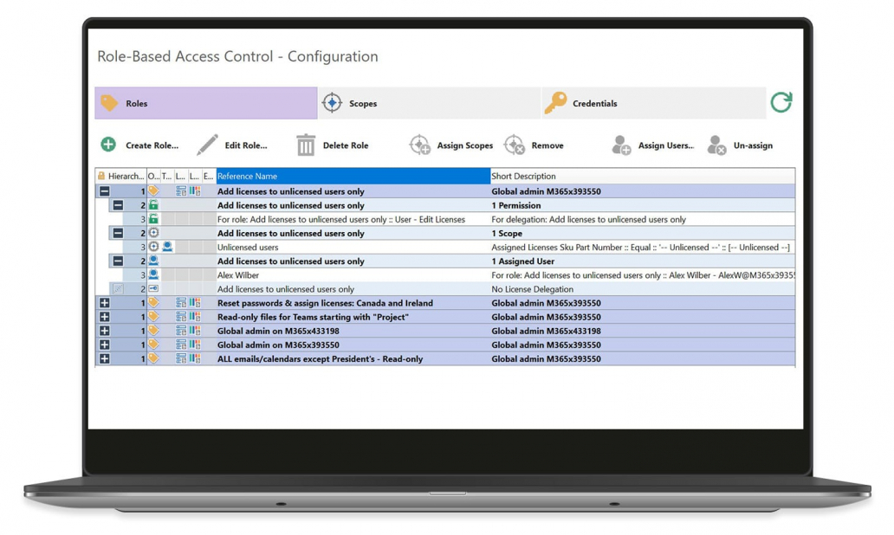Image resolution: width=894 pixels, height=535 pixels.
Task: Click list layout icon in Read-only files row
Action: [181, 317]
